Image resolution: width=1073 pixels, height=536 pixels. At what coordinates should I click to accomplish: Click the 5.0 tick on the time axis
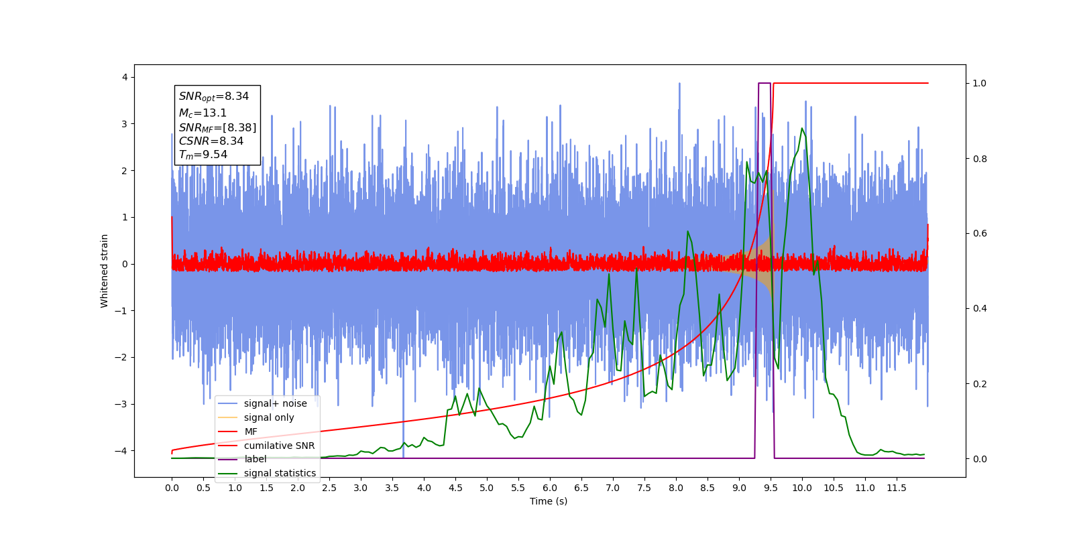(487, 488)
